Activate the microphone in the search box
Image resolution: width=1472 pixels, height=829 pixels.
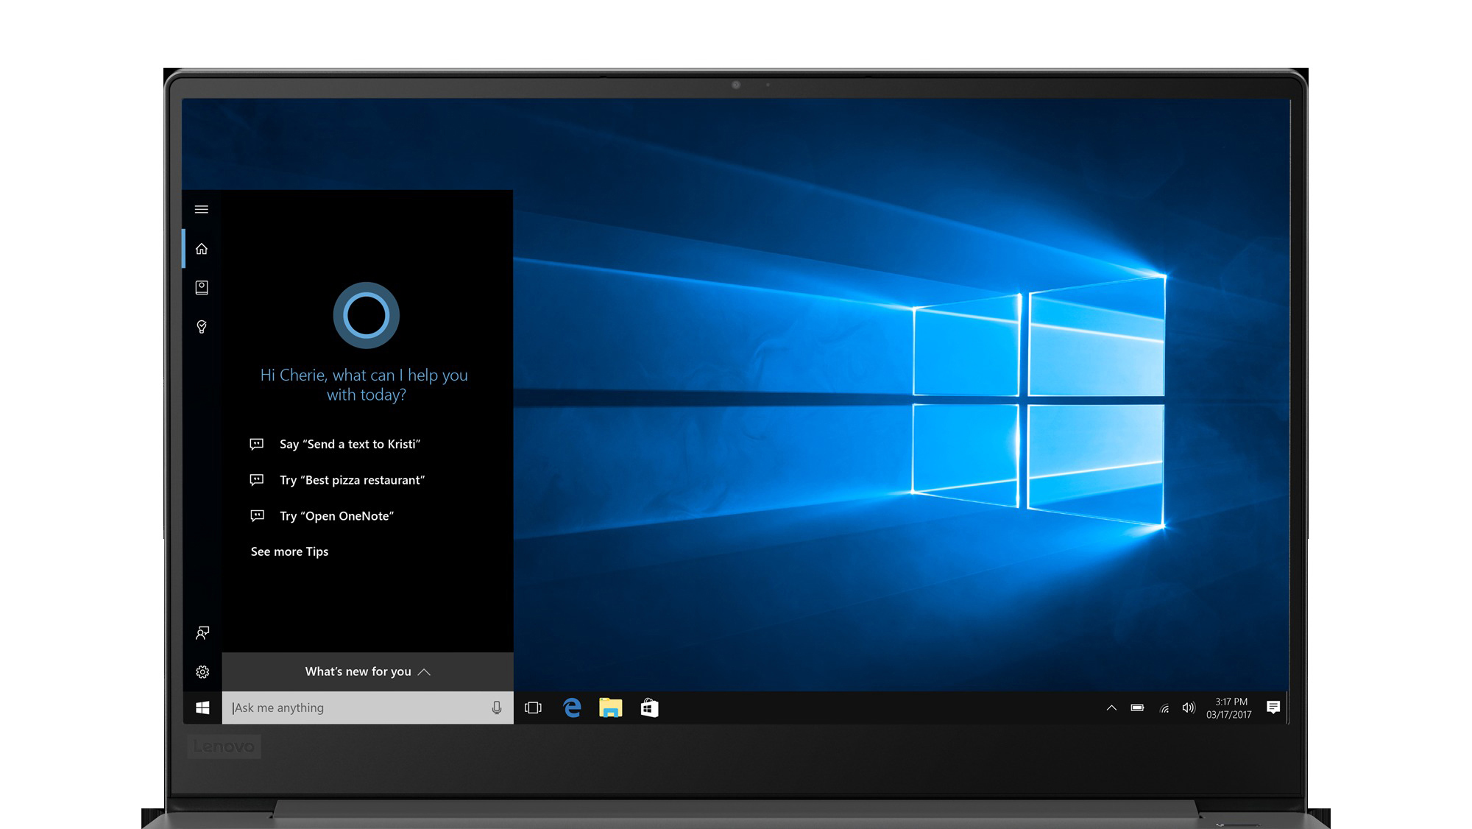coord(497,708)
